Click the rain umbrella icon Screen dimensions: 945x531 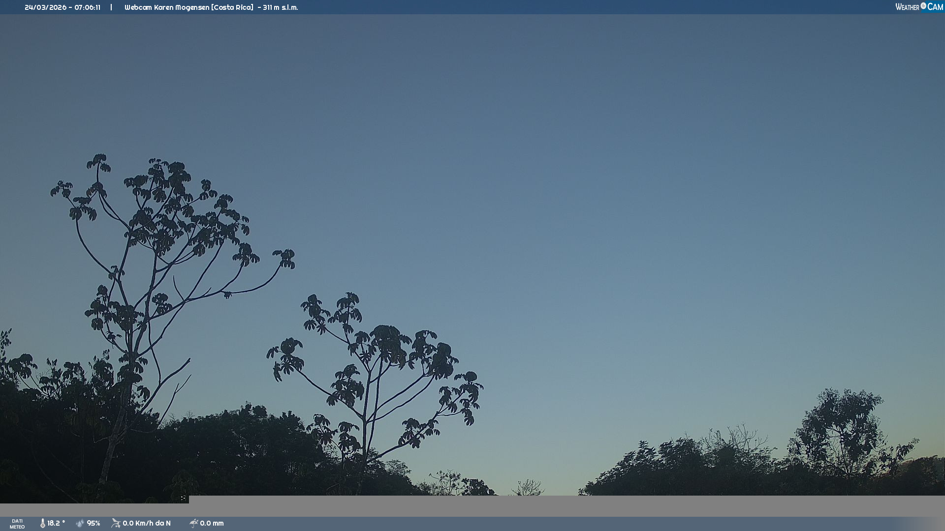tap(193, 523)
